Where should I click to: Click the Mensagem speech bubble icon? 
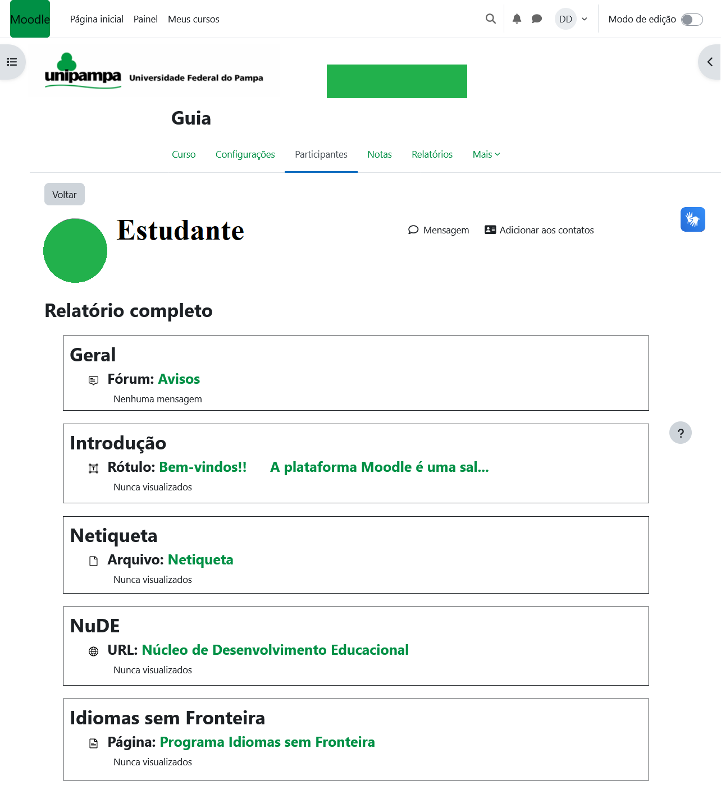coord(413,230)
